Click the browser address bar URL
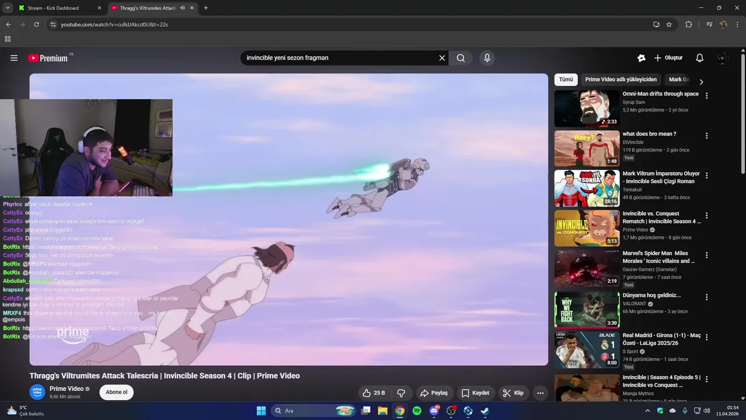 click(x=114, y=24)
